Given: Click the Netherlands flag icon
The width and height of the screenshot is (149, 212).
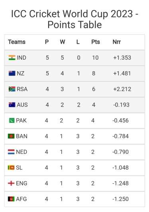Looking at the screenshot, I should [11, 152].
